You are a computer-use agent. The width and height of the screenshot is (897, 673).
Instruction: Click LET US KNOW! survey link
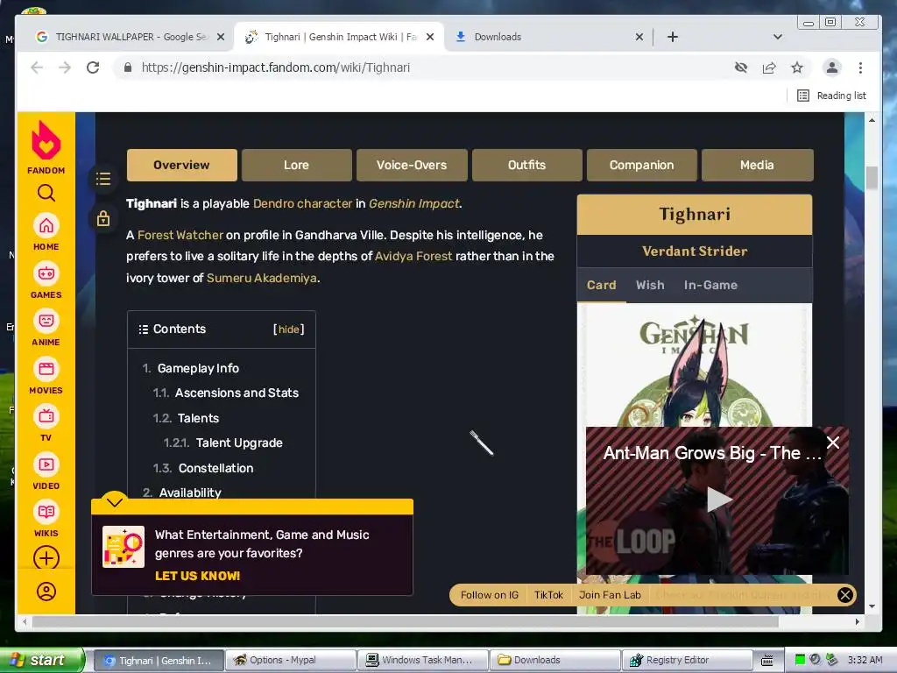pyautogui.click(x=197, y=576)
